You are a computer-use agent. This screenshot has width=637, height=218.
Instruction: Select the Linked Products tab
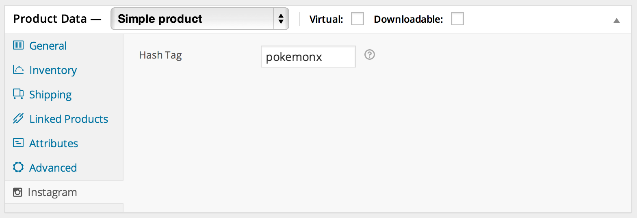pos(69,119)
